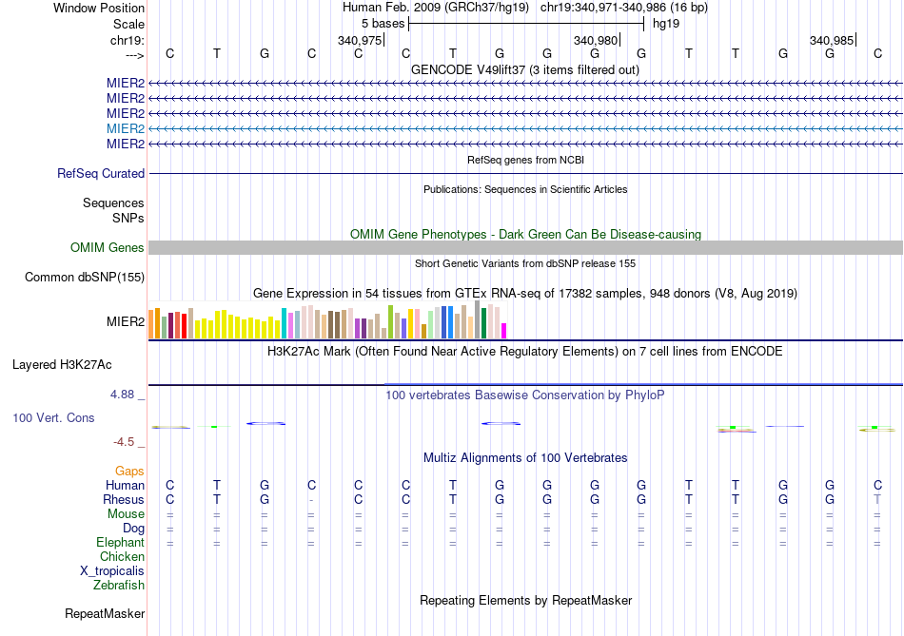Click the -4.5 PhyloP lower scale value
This screenshot has width=904, height=636.
124,442
